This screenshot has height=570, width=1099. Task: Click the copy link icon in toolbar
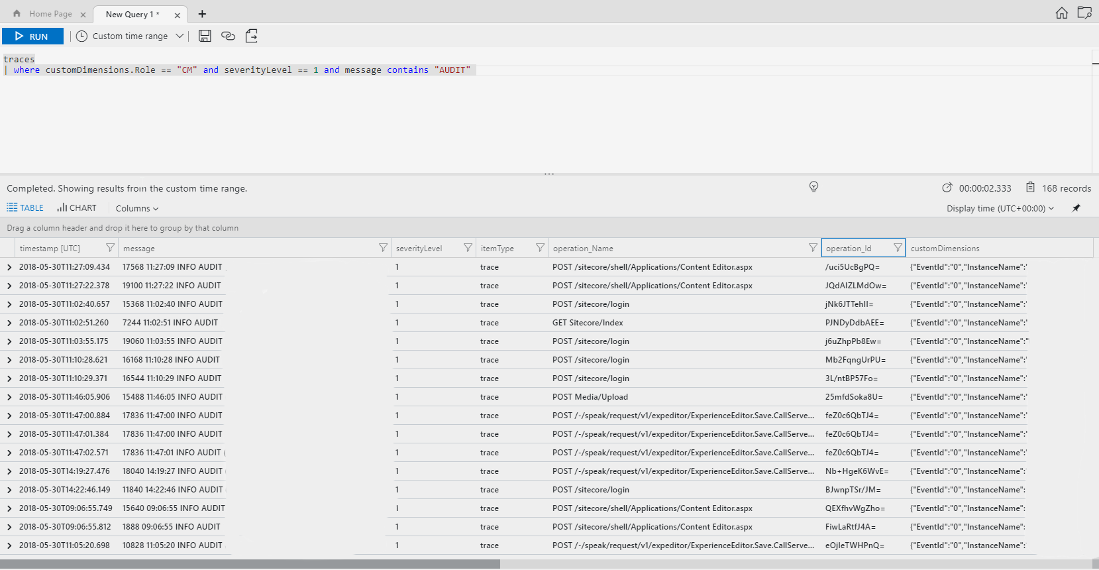point(228,36)
